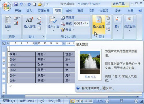Click next footnote AB icon
The image size is (144, 104).
(39, 23)
